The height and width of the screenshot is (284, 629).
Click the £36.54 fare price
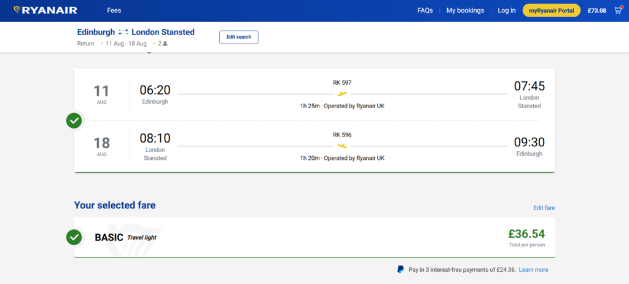pos(526,234)
